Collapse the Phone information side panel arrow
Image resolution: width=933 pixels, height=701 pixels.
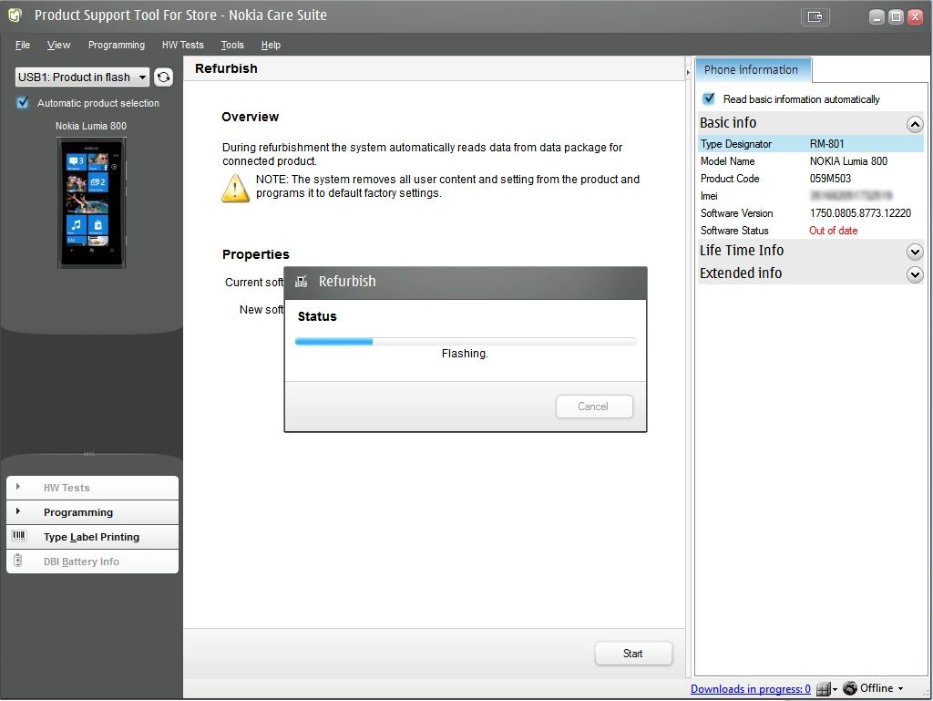pyautogui.click(x=688, y=72)
